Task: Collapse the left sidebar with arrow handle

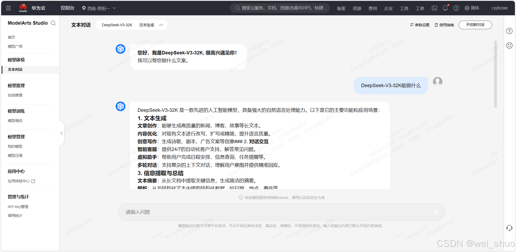Action: (62, 133)
